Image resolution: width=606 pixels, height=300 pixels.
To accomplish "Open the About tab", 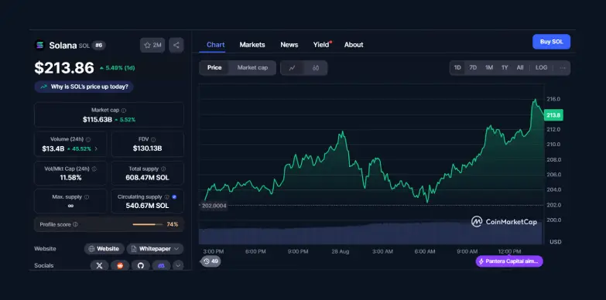I will tap(354, 45).
